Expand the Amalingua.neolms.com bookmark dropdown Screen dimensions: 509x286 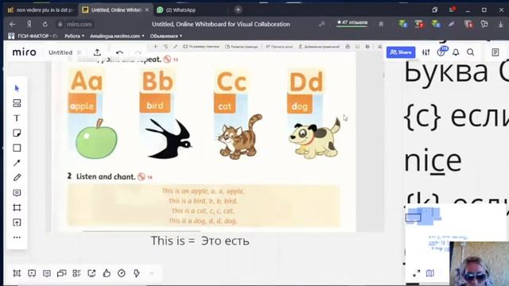click(x=117, y=36)
